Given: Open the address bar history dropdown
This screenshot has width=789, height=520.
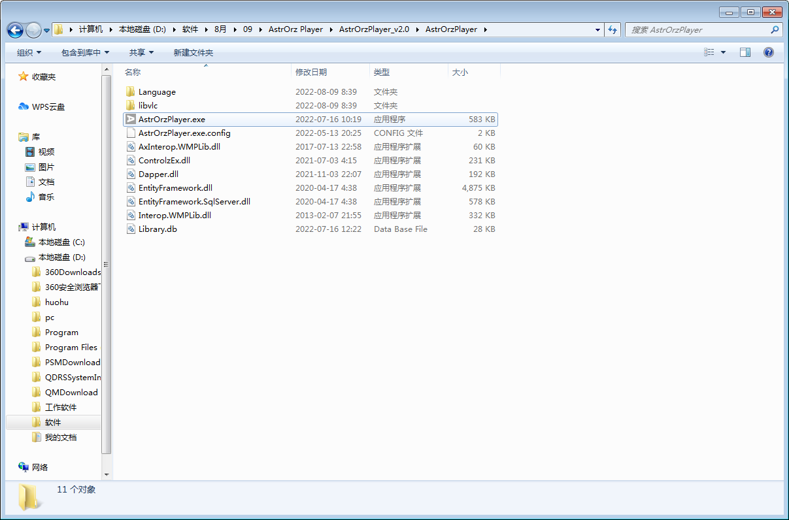Looking at the screenshot, I should pos(598,29).
